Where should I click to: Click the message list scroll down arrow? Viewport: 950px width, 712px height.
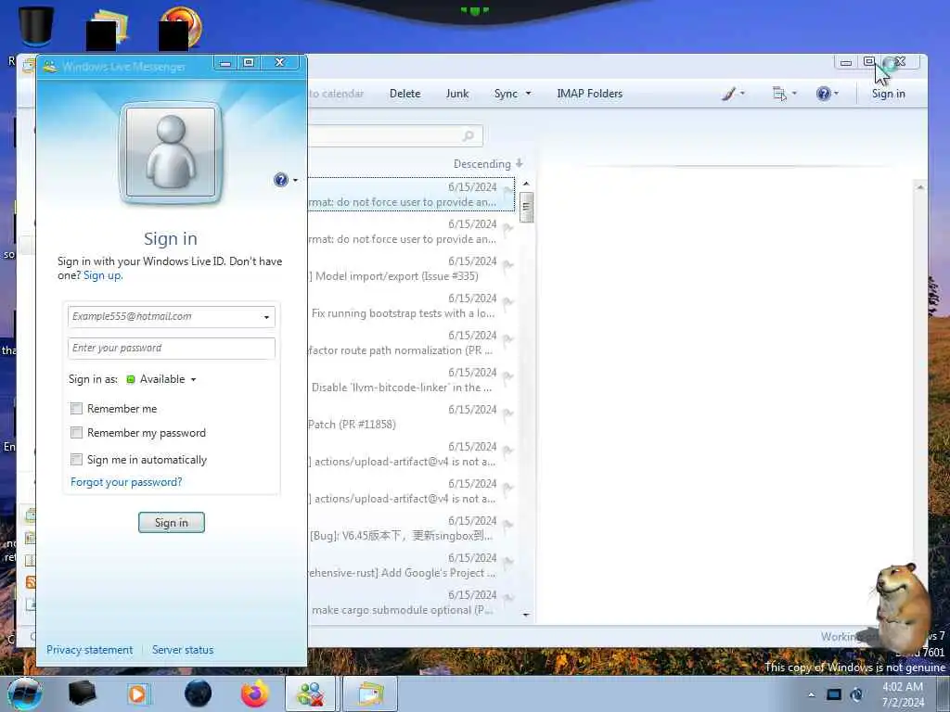[526, 615]
